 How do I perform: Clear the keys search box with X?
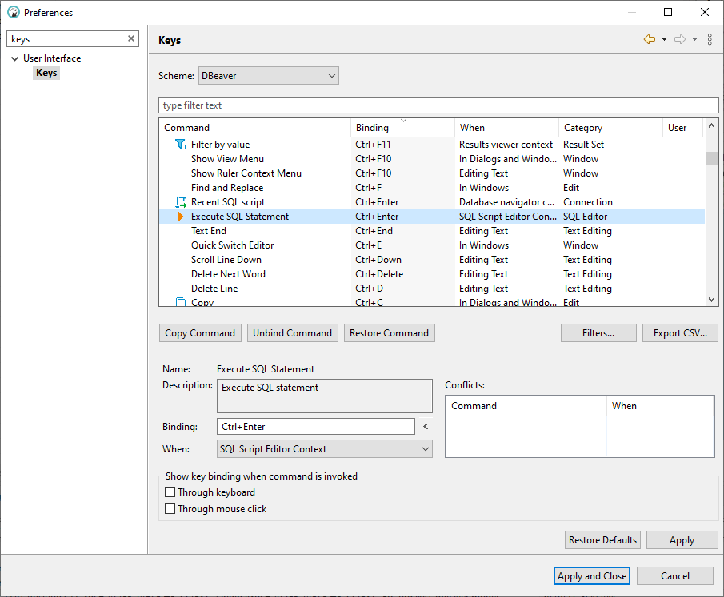(131, 38)
